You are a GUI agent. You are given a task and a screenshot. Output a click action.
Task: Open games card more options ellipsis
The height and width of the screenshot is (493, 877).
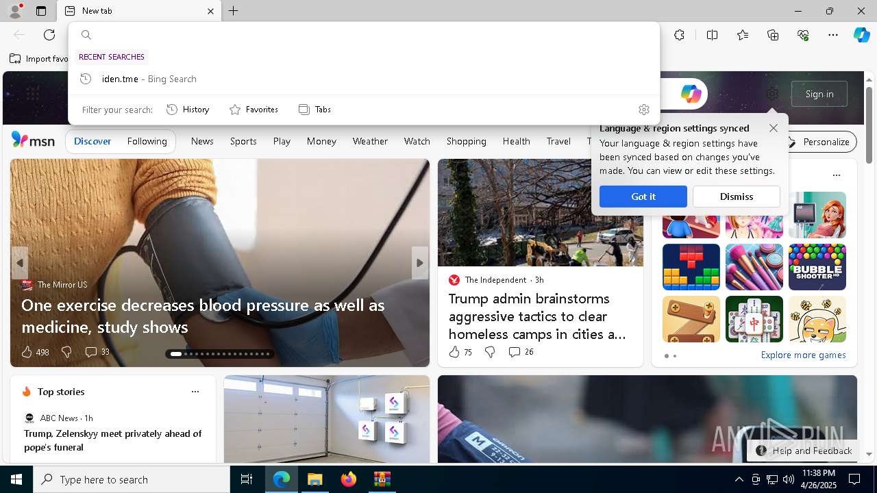pos(837,175)
